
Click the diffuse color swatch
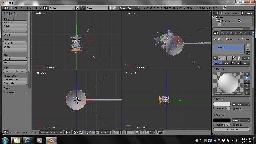coord(222,104)
